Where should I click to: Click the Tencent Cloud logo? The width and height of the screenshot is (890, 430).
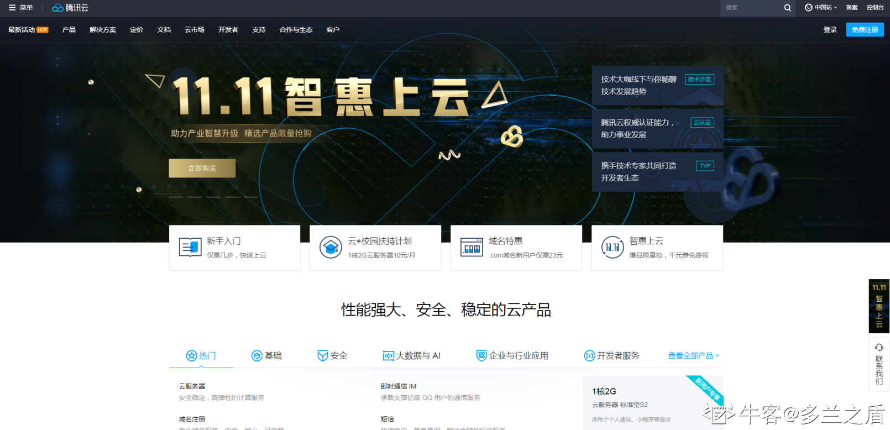tap(70, 8)
